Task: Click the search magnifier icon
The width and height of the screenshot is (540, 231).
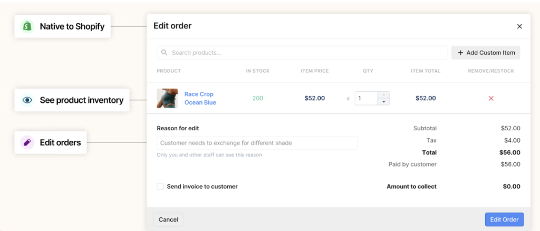Action: click(x=165, y=53)
